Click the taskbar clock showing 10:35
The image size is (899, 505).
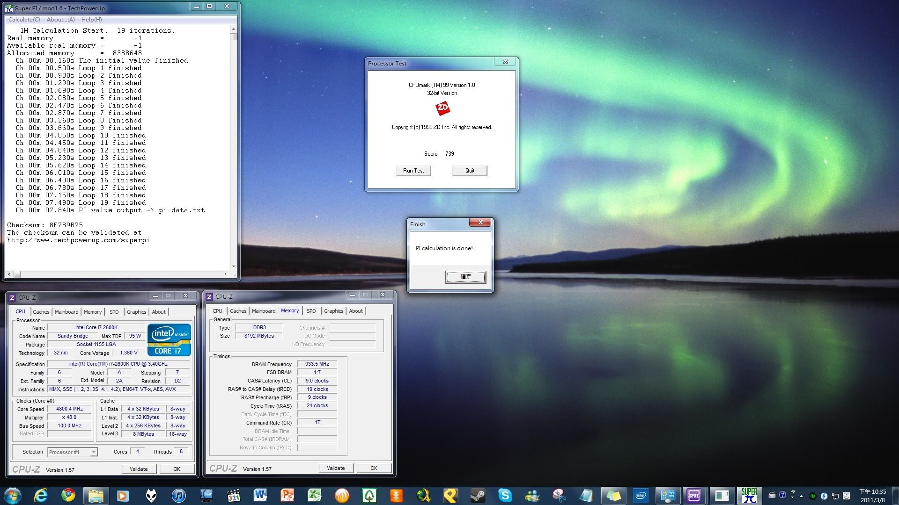pyautogui.click(x=873, y=496)
